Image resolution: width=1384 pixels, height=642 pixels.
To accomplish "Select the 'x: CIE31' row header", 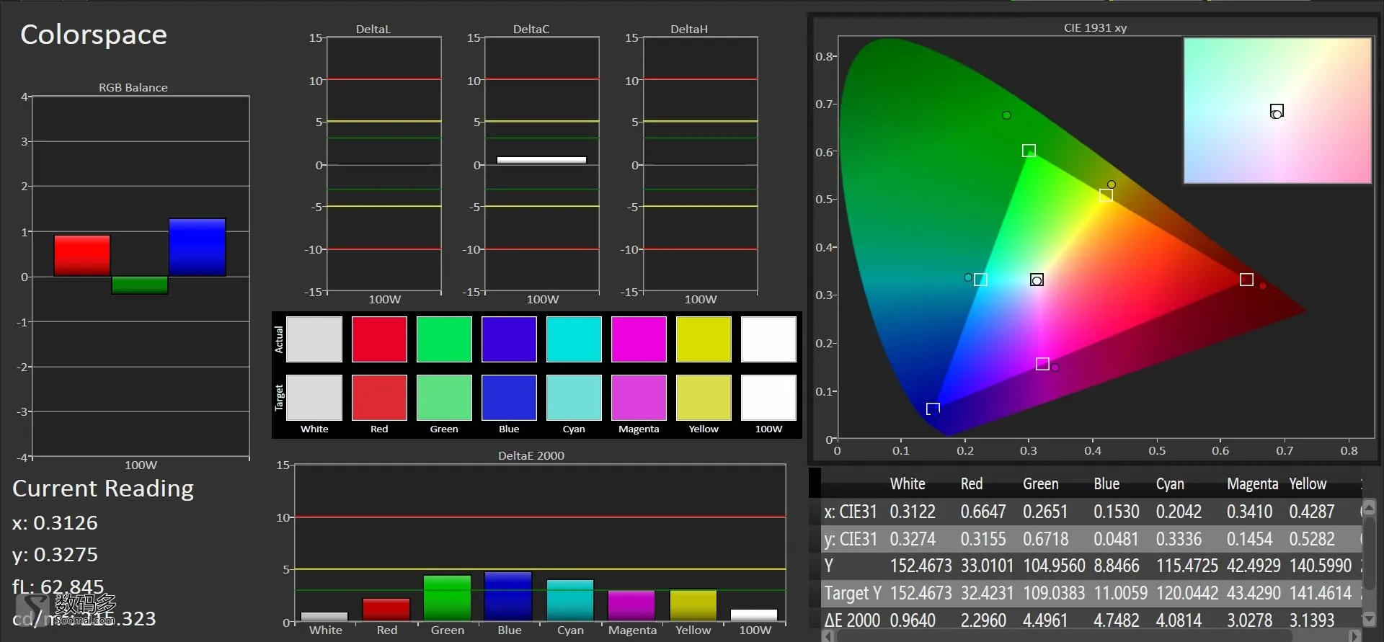I will (851, 512).
